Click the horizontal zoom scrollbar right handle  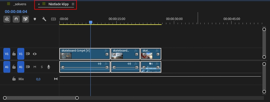77,98
